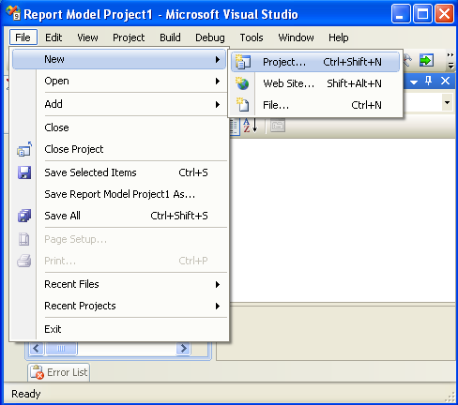
Task: Click the horizontal scrollbar right arrow
Action: pos(183,348)
